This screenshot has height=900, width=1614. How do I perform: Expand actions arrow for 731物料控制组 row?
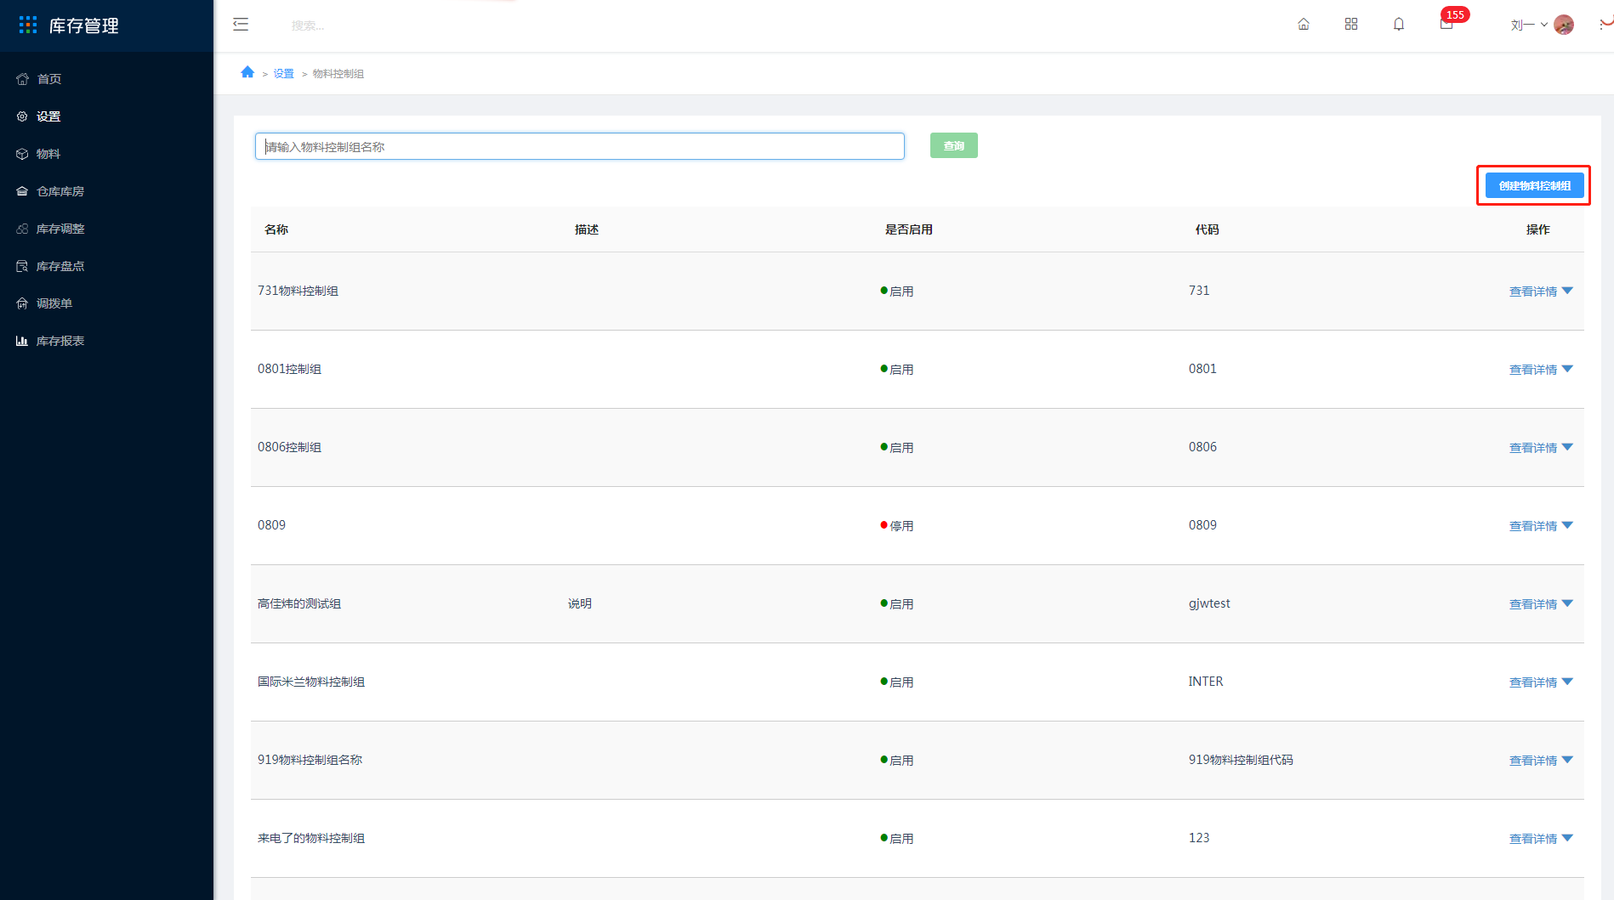coord(1567,291)
